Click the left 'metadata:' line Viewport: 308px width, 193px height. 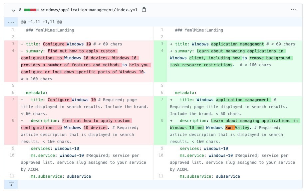point(37,93)
